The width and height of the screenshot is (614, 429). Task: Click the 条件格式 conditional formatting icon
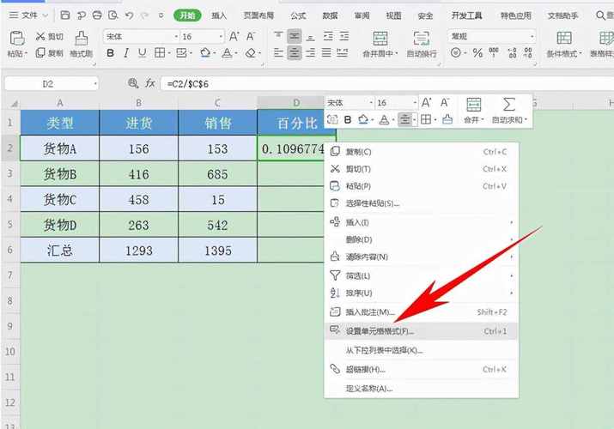(x=564, y=39)
